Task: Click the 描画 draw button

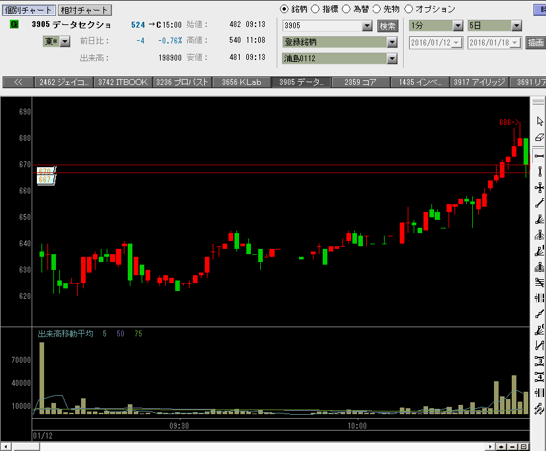Action: [x=535, y=43]
